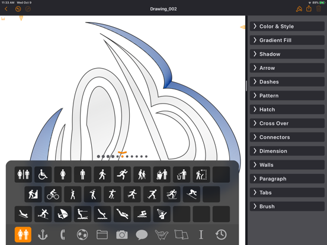327x245 pixels.
Task: Expand the Connectors section
Action: tap(287, 137)
